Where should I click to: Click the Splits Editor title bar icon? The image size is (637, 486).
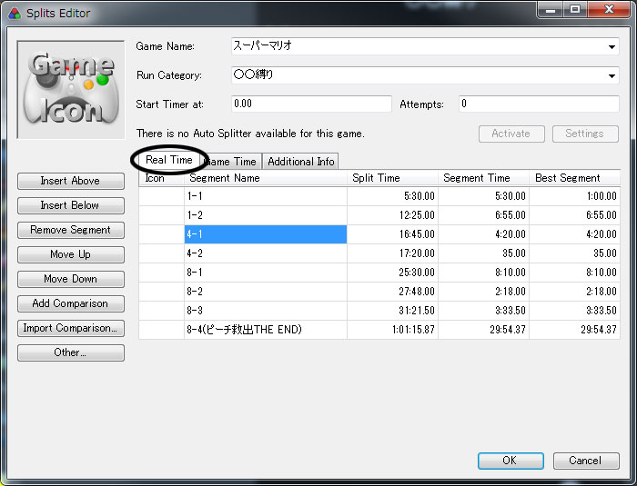[13, 13]
